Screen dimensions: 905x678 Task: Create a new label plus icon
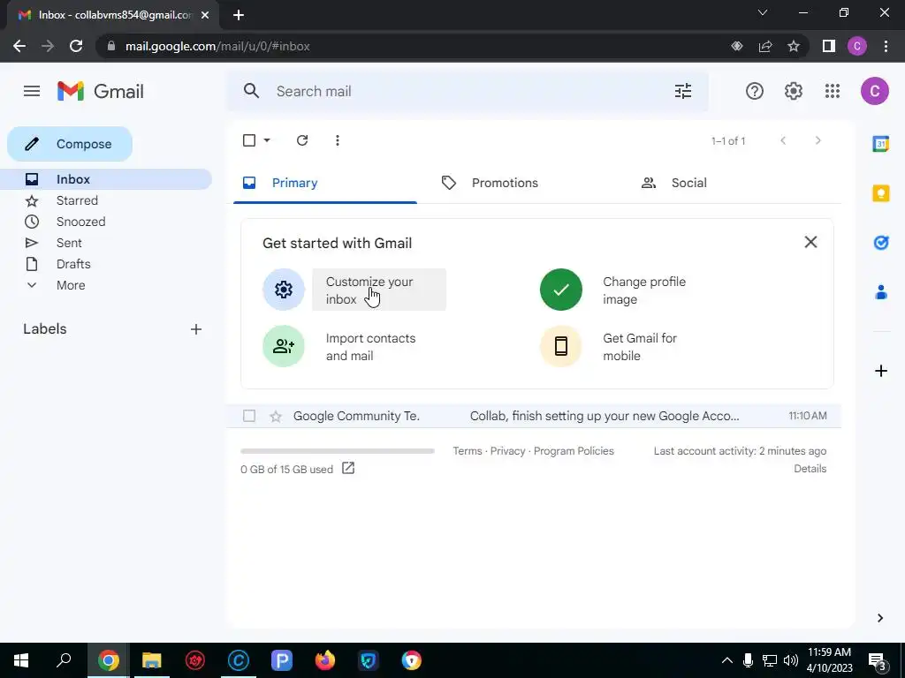click(196, 329)
